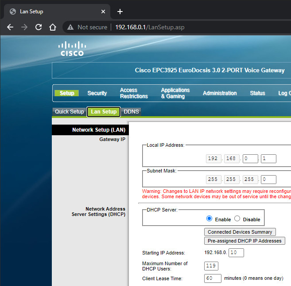Enable the DHCP Server
This screenshot has width=291, height=286.
point(210,219)
